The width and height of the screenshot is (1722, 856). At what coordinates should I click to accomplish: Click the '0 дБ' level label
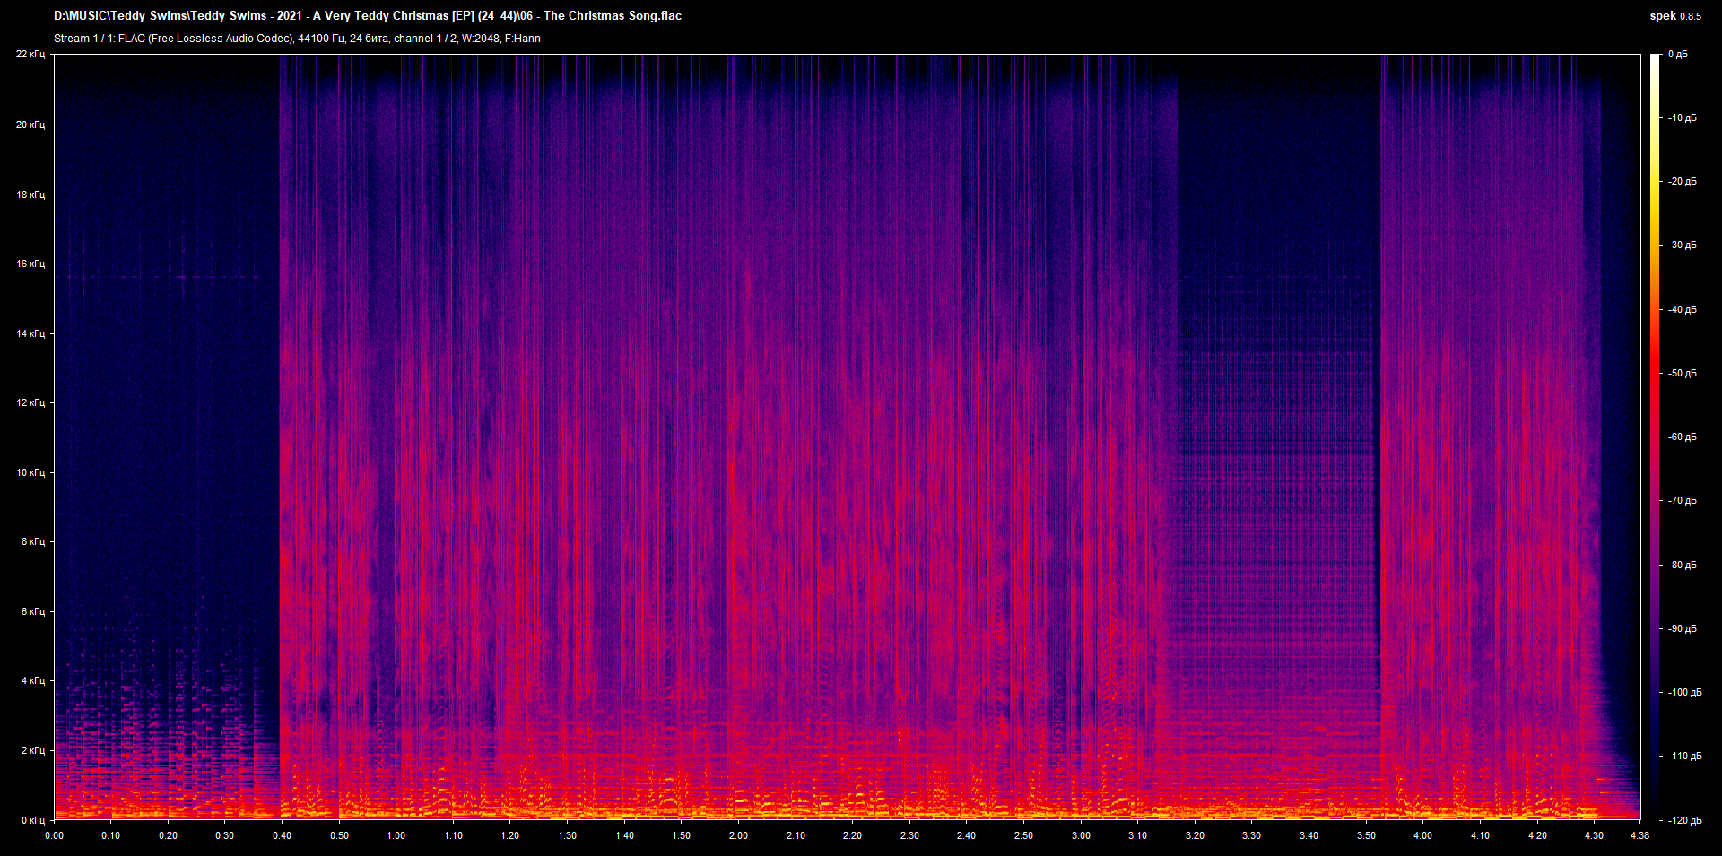point(1678,55)
